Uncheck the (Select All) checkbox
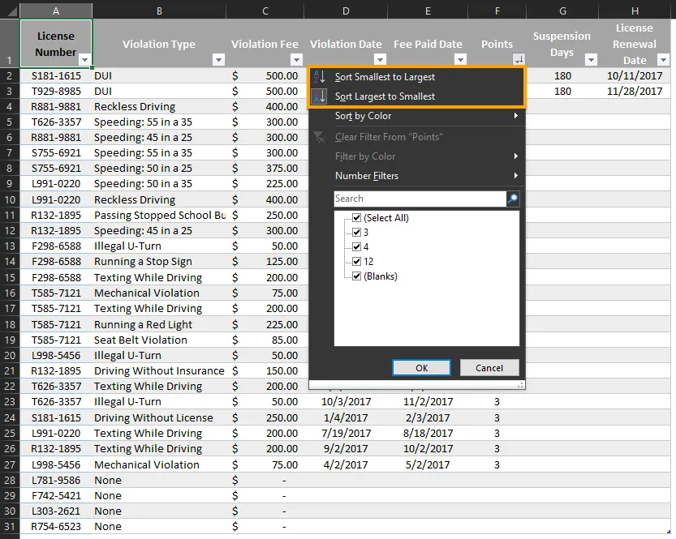The image size is (676, 539). [x=356, y=217]
